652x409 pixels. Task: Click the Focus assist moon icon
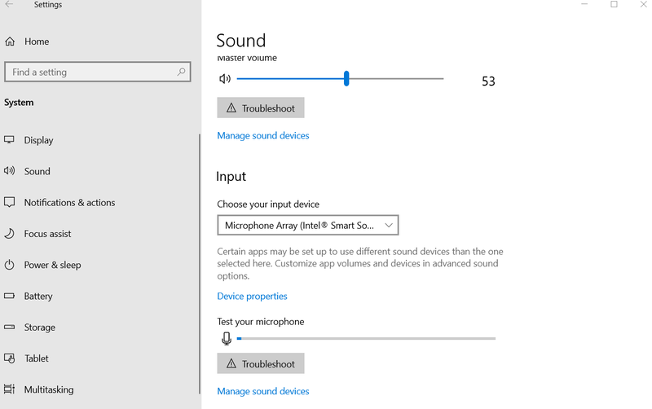coord(9,234)
